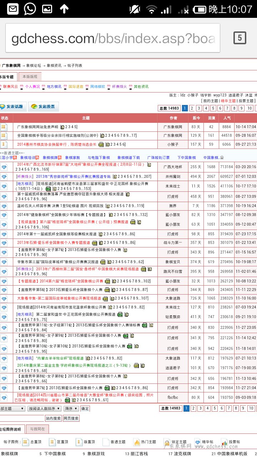Click the 发表话题 new topic button
257x457 pixels.
pos(13,107)
